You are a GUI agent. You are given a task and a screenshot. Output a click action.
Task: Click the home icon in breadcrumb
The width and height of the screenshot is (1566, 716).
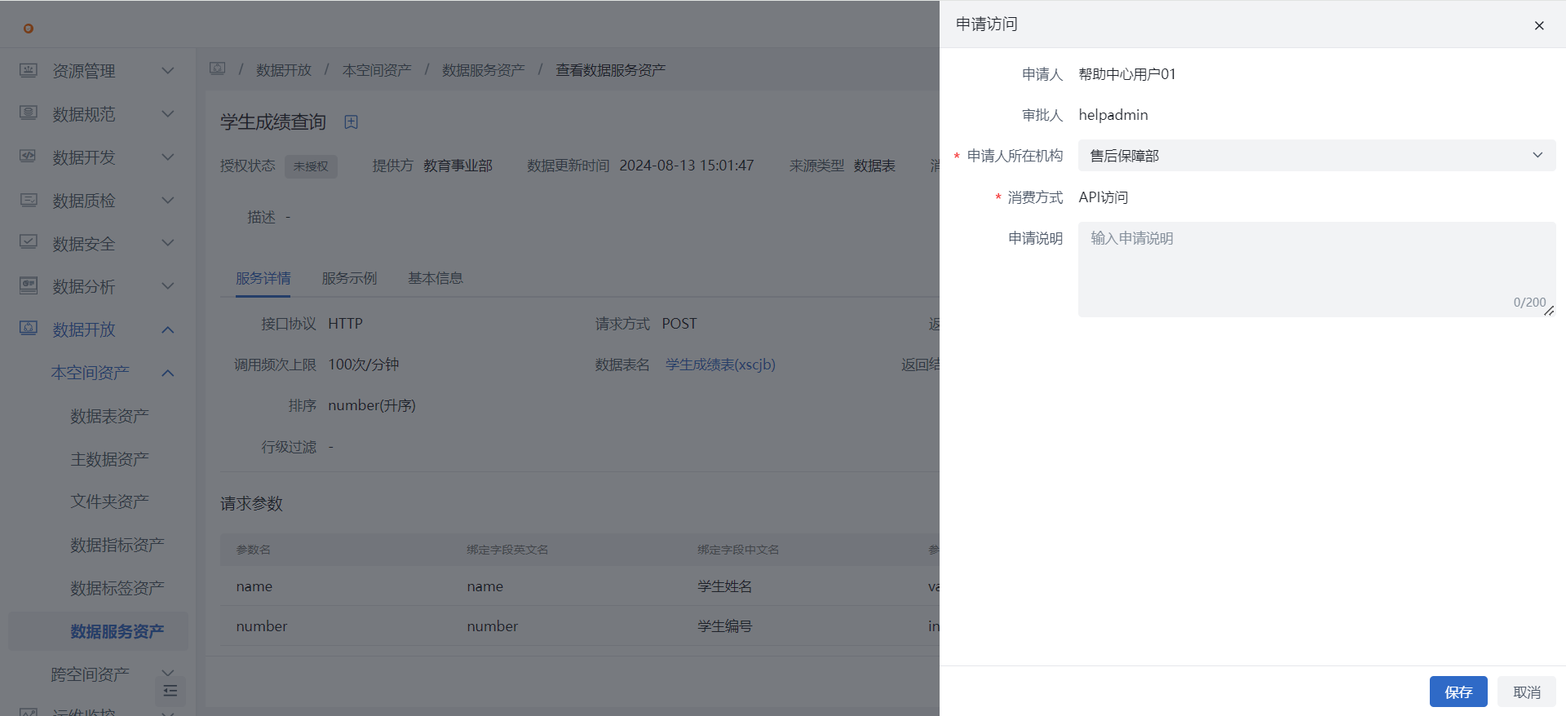[217, 69]
